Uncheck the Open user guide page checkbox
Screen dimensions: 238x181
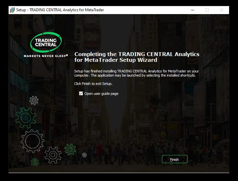(81, 94)
